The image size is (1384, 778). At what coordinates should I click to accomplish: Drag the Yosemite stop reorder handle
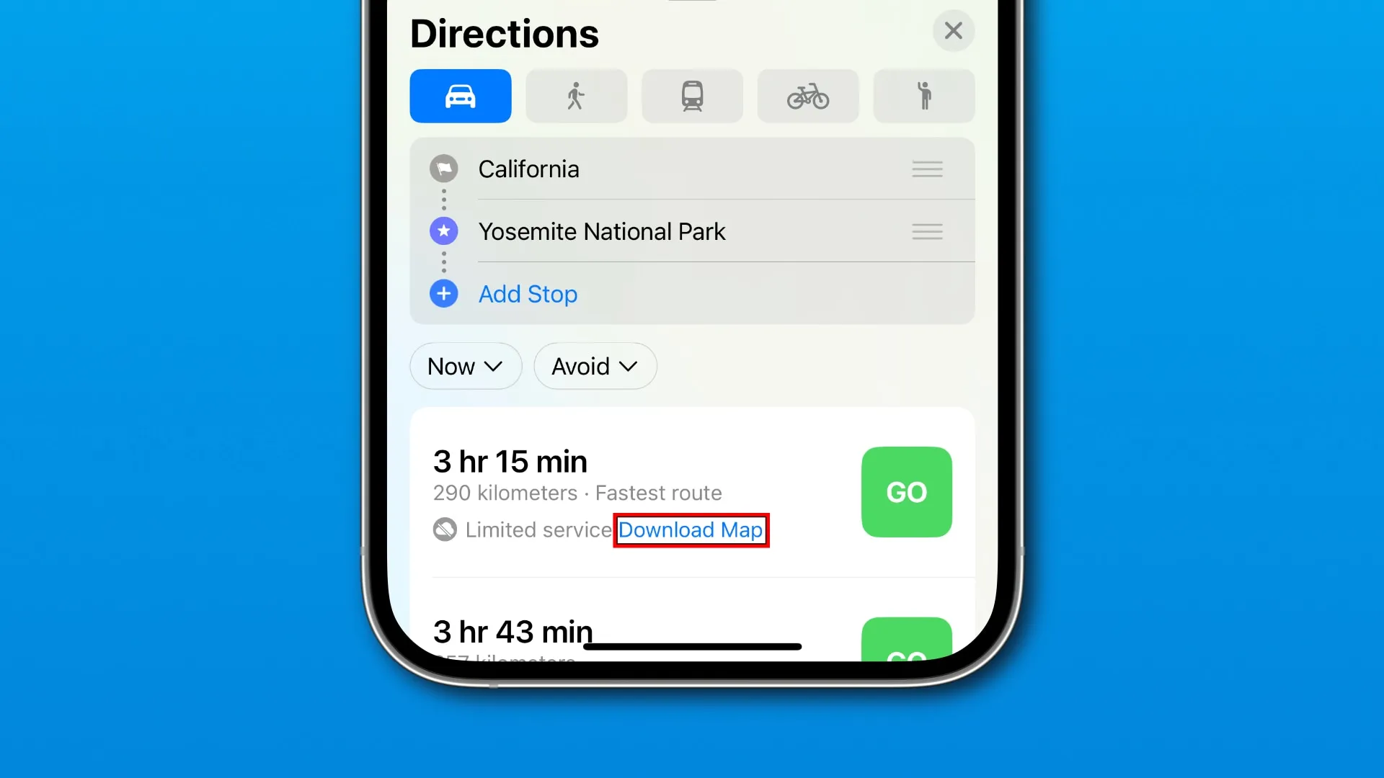(x=927, y=231)
